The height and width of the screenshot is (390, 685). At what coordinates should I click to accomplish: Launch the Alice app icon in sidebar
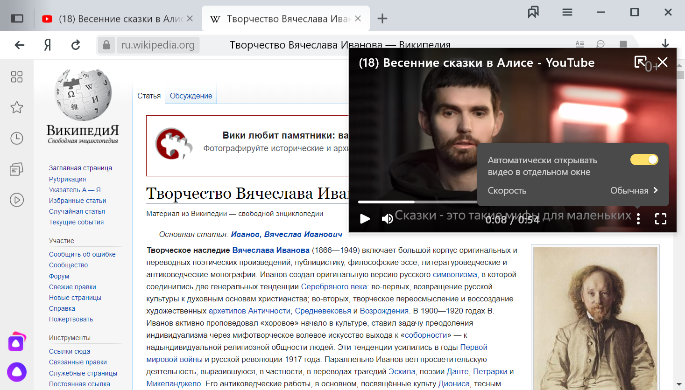click(x=17, y=342)
